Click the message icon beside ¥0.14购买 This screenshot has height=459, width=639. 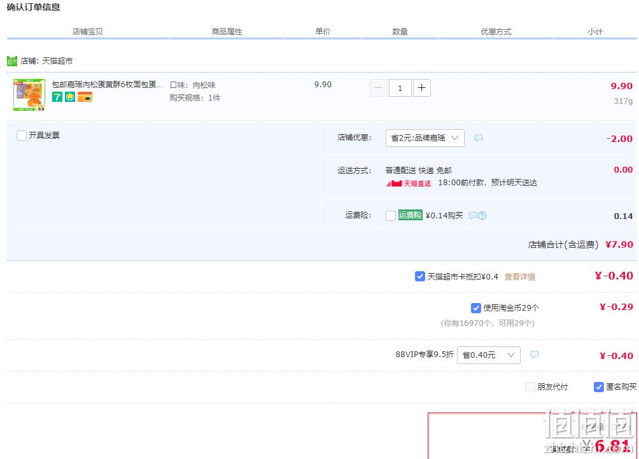pyautogui.click(x=473, y=215)
